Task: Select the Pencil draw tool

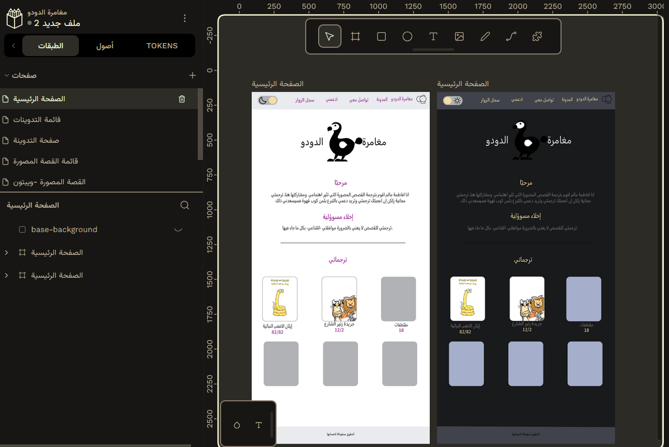Action: pyautogui.click(x=485, y=36)
